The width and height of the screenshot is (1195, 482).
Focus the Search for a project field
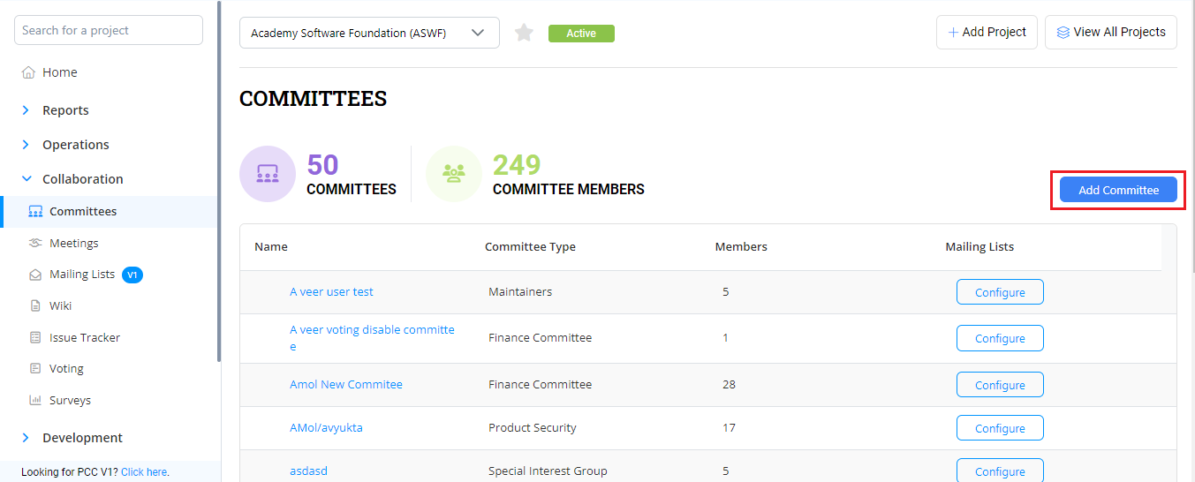pos(109,31)
